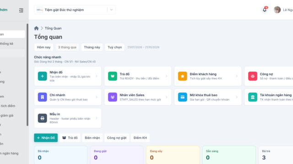Click the printer icon for Mẫu in

tap(43, 118)
